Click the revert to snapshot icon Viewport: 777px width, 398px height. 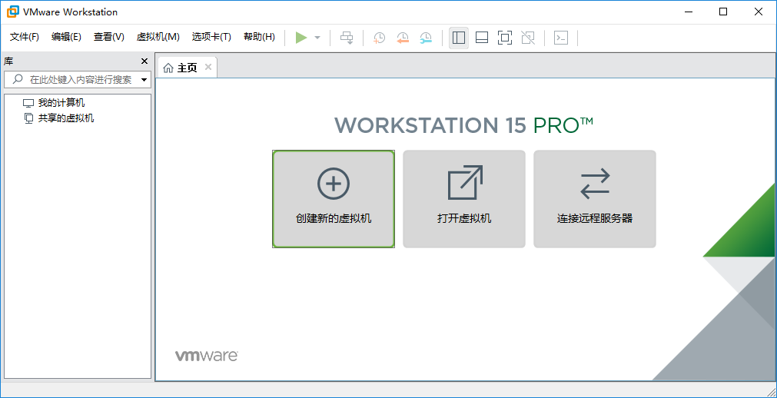403,38
